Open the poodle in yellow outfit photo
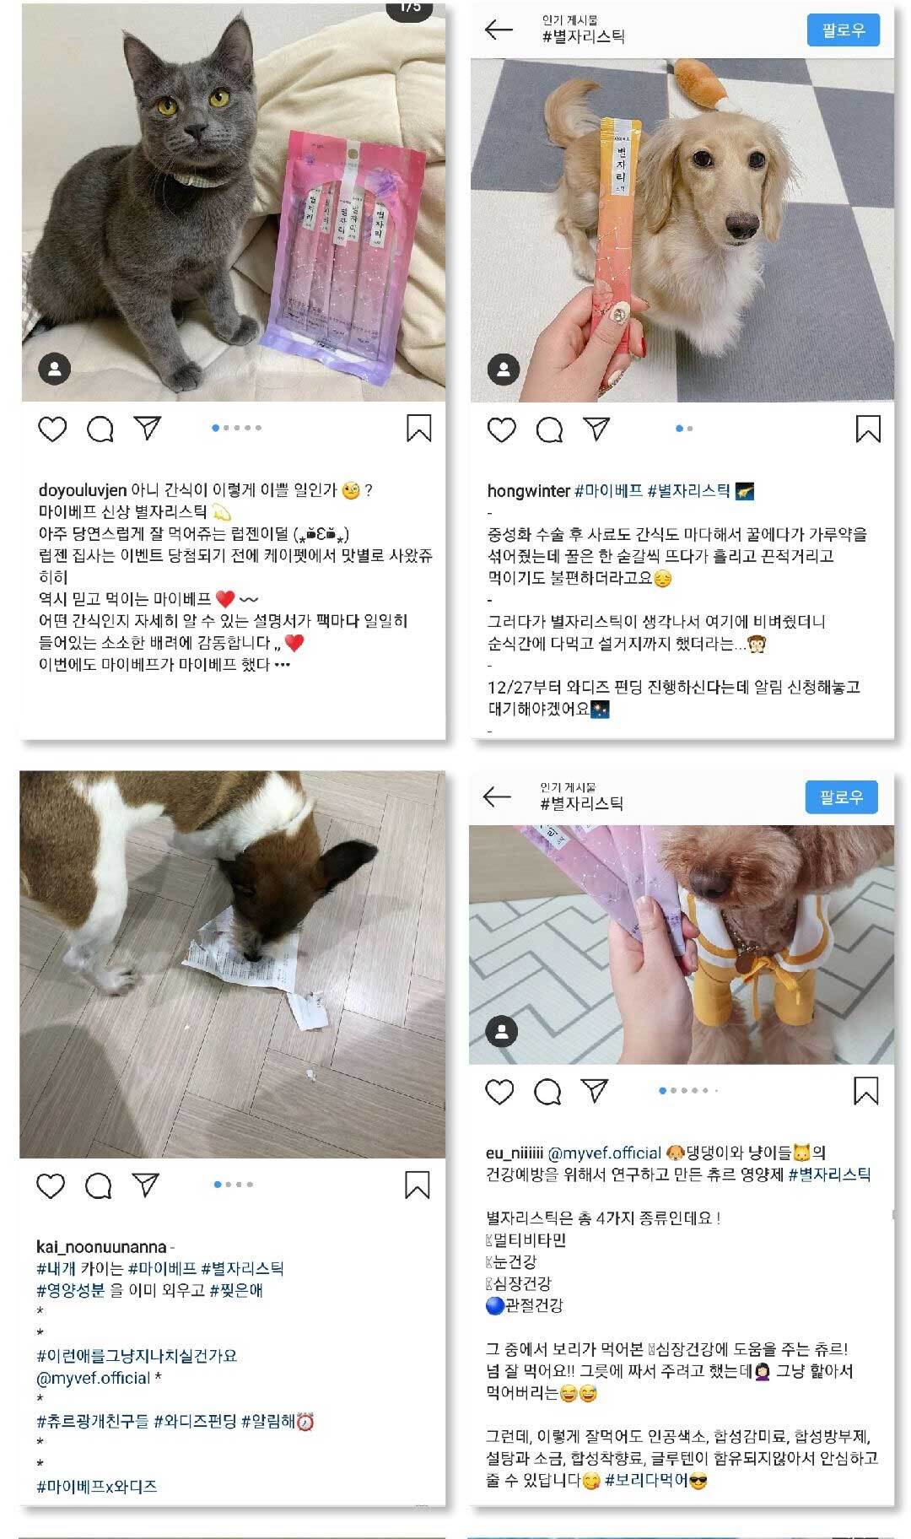Viewport: 911px width, 1539px height. click(682, 944)
